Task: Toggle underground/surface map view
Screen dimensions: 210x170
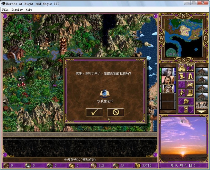Action: point(190,68)
